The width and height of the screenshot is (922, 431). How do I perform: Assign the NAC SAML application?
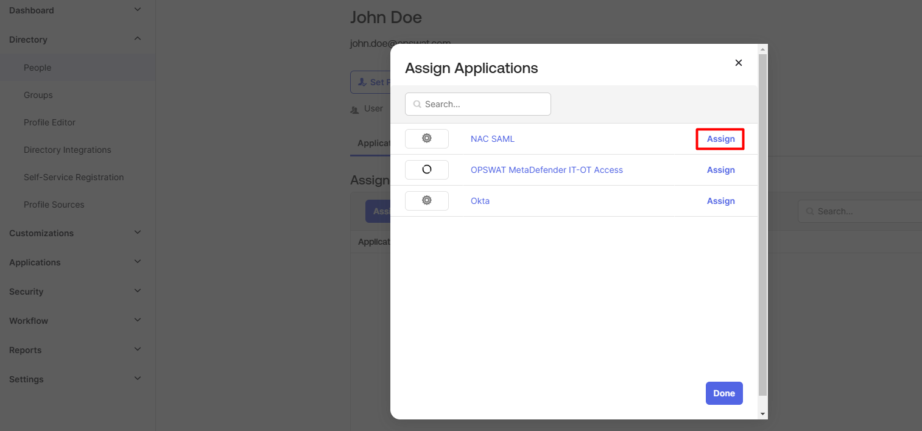coord(720,139)
